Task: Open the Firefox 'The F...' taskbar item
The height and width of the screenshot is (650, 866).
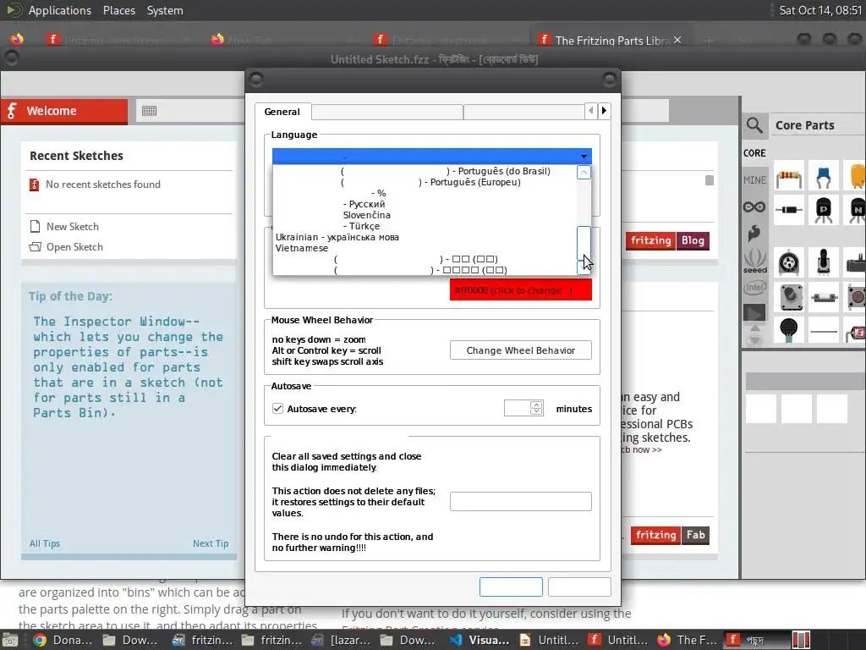Action: (x=686, y=640)
